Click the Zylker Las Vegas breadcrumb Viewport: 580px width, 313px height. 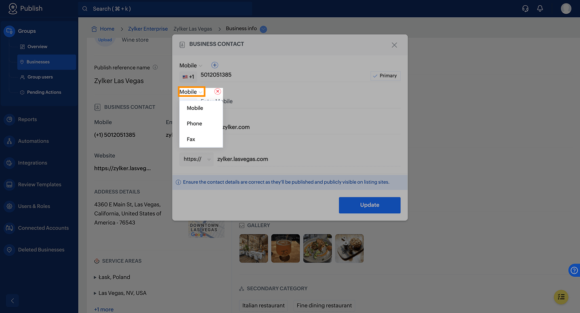(193, 29)
